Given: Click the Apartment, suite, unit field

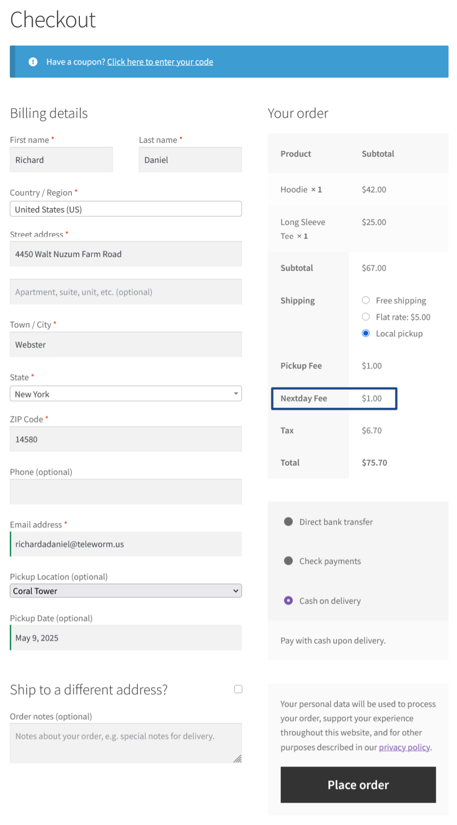Looking at the screenshot, I should 126,292.
